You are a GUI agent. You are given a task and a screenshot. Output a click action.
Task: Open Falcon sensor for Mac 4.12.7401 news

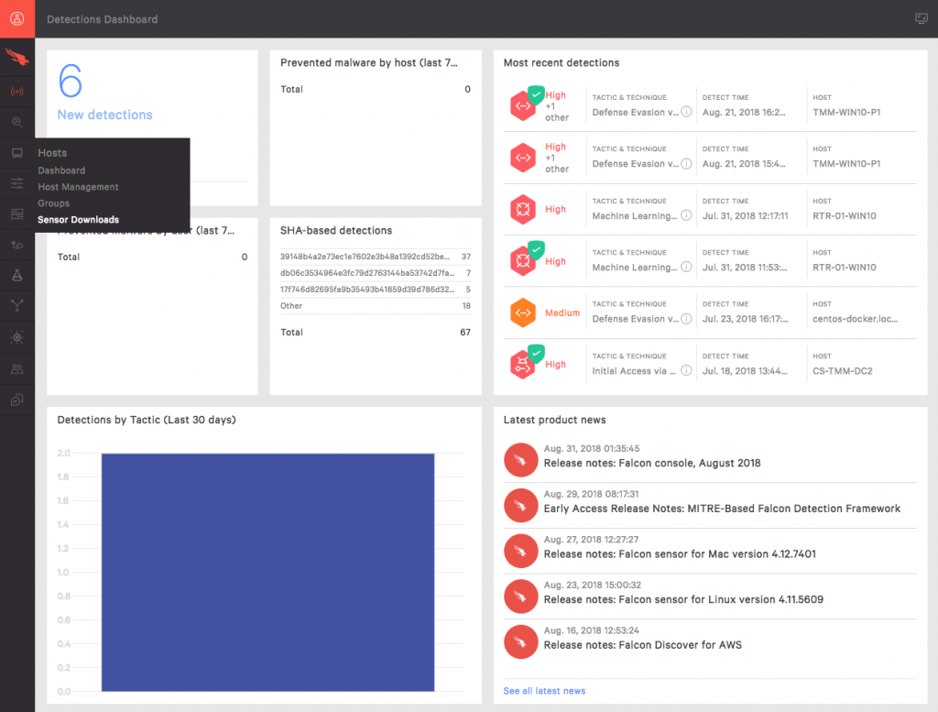680,554
